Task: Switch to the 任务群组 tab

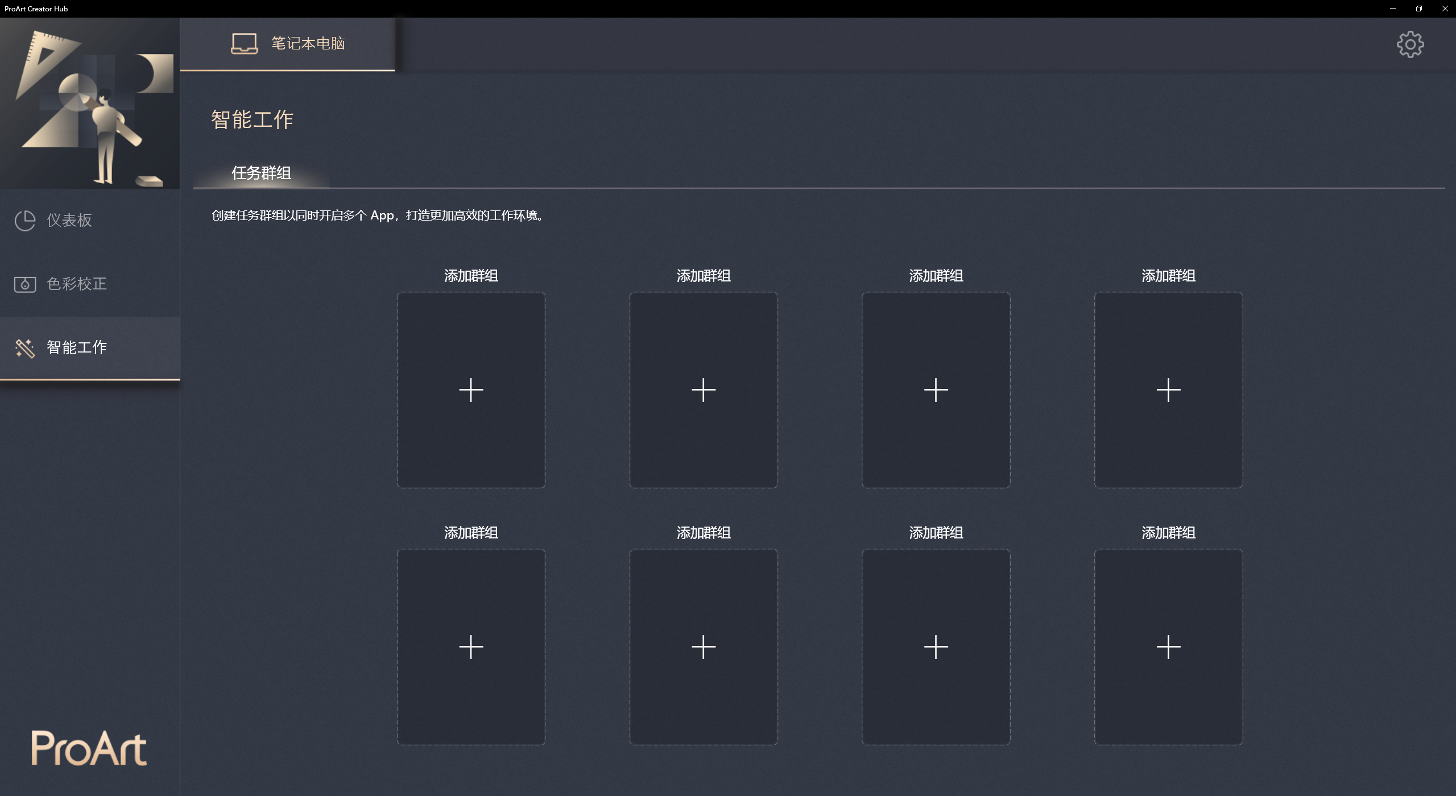Action: point(262,173)
